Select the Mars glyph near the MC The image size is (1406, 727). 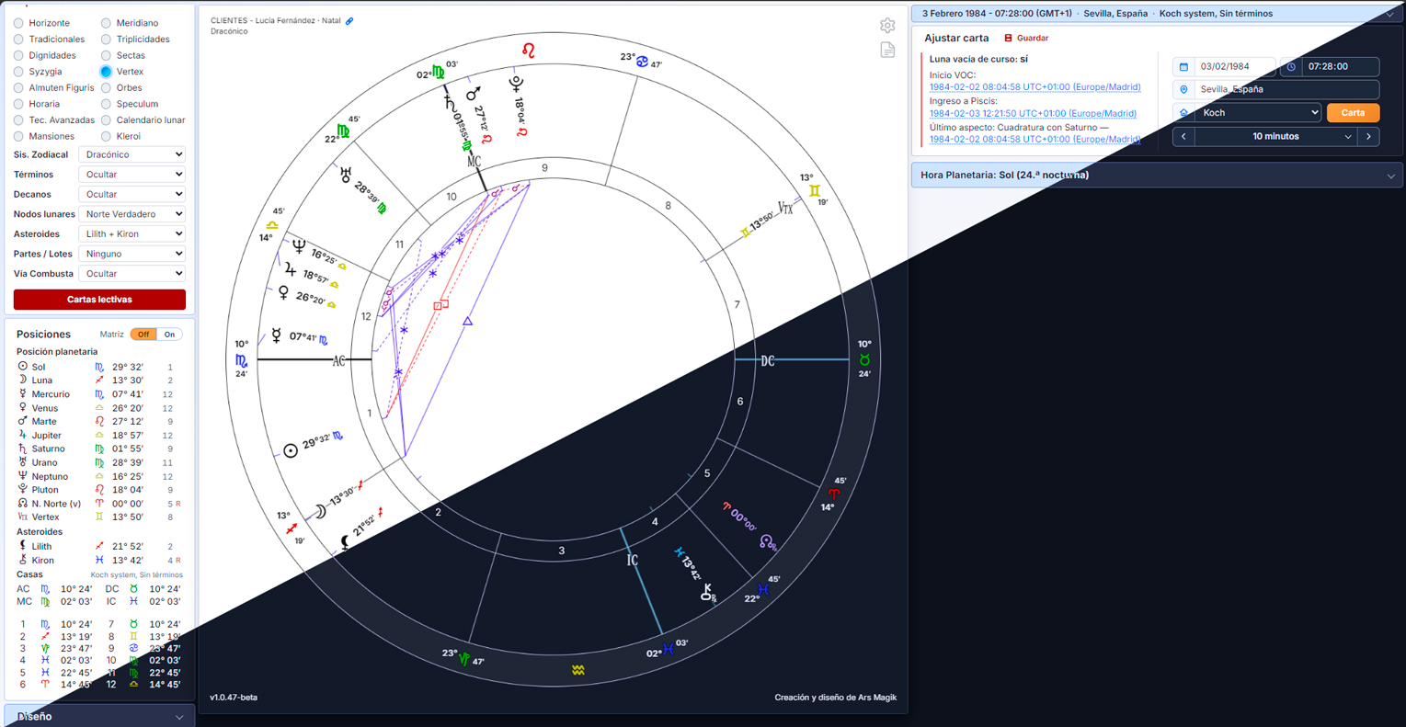point(474,93)
